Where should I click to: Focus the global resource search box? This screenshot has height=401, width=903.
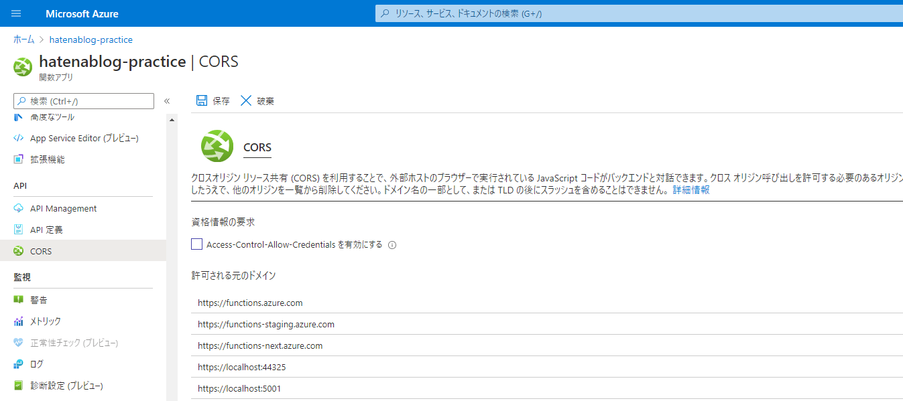pos(639,13)
